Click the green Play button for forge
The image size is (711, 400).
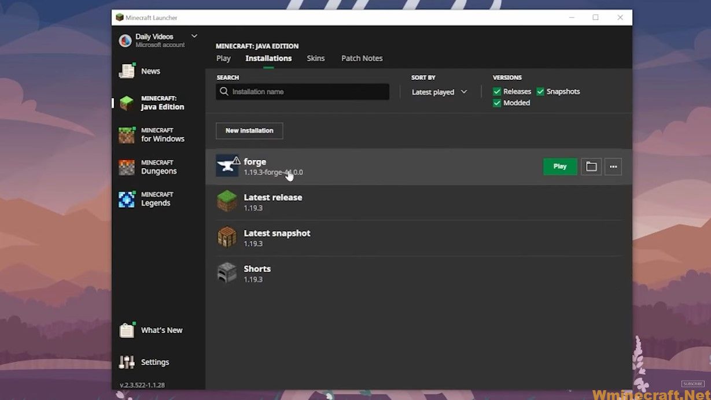pos(560,166)
